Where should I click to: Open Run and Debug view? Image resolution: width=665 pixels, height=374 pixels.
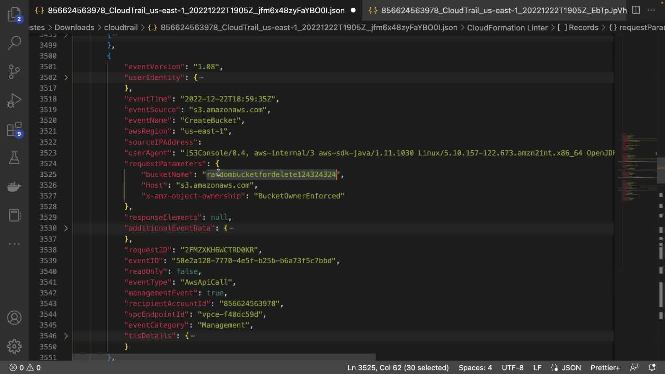pyautogui.click(x=14, y=100)
